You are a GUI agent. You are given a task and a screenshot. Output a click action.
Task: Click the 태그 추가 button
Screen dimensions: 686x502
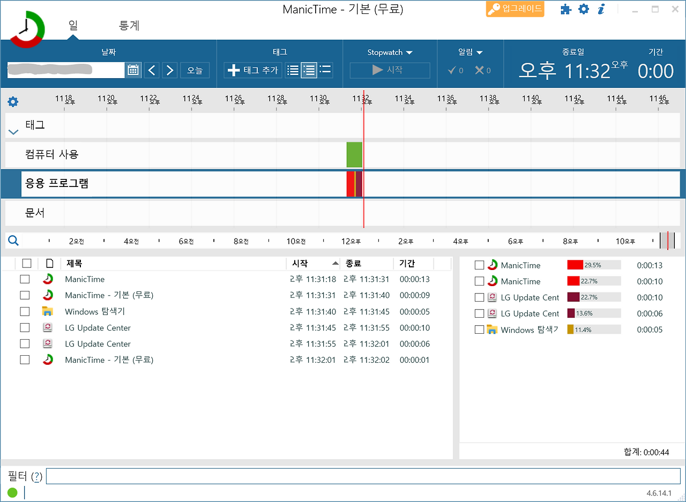tap(253, 70)
